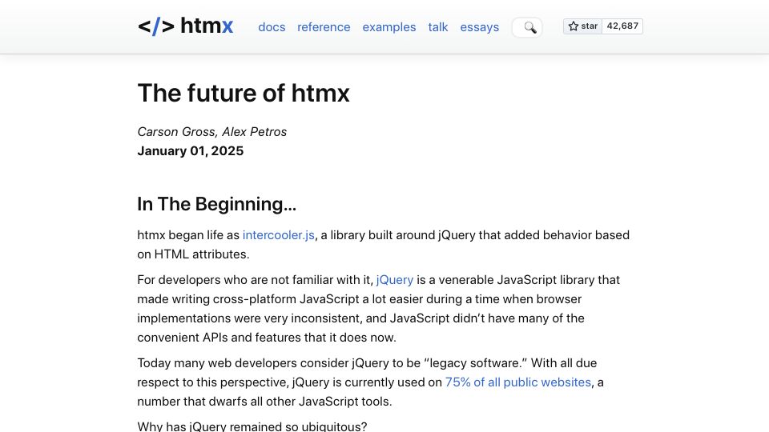Image resolution: width=769 pixels, height=432 pixels.
Task: Click the date 'January 01, 2025'
Action: pos(191,151)
